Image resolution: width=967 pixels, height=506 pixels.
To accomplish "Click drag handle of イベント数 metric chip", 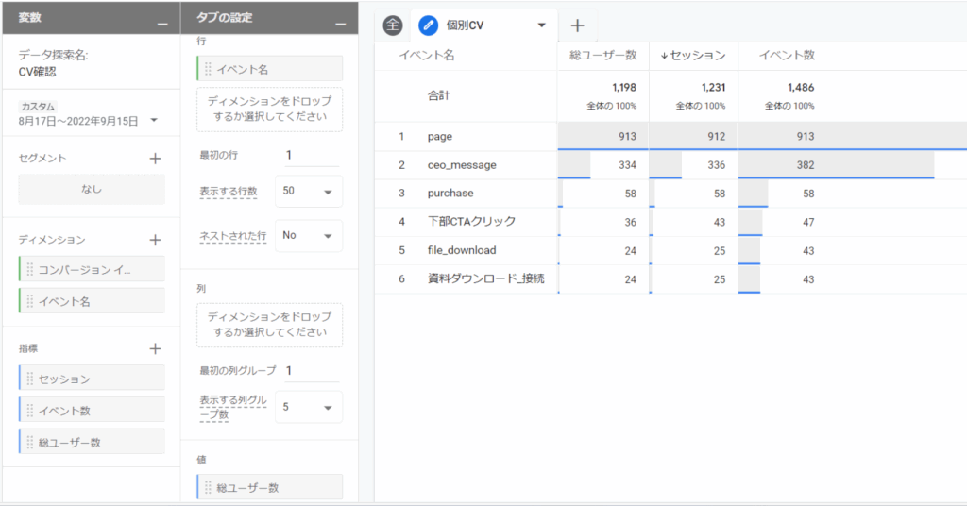I will point(29,411).
